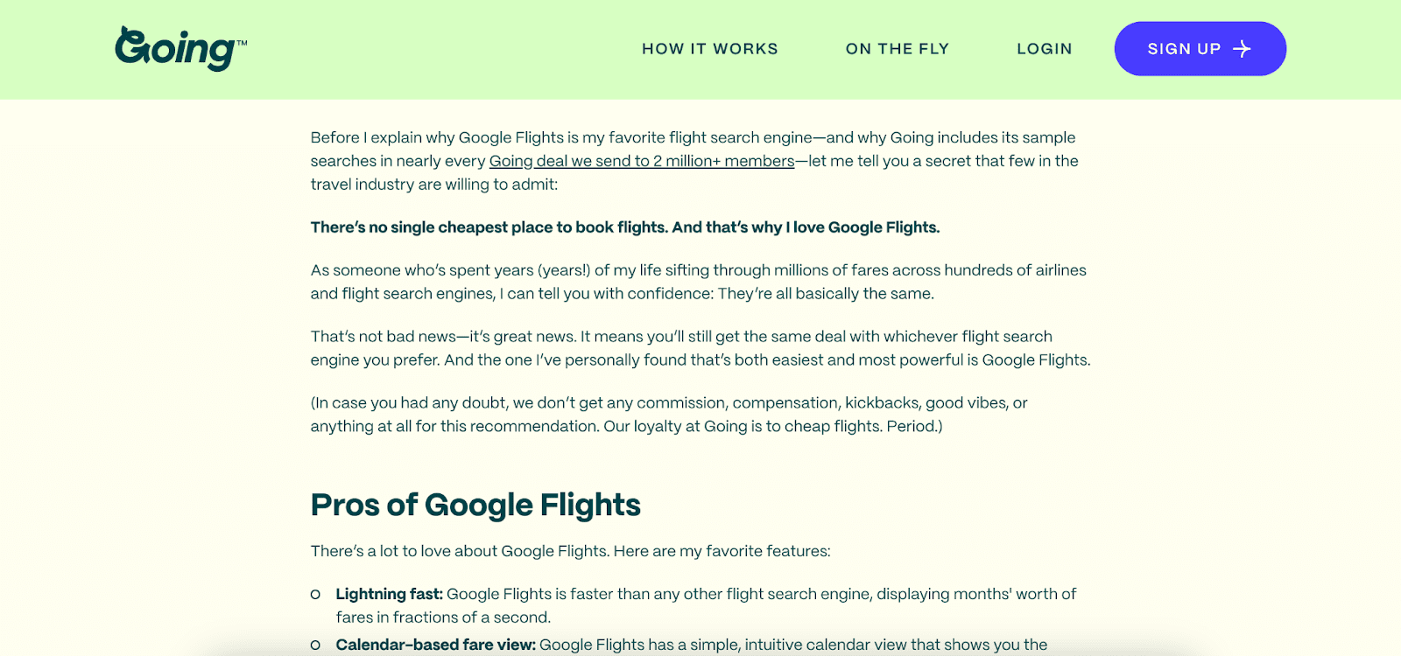Open the Login page

1044,49
